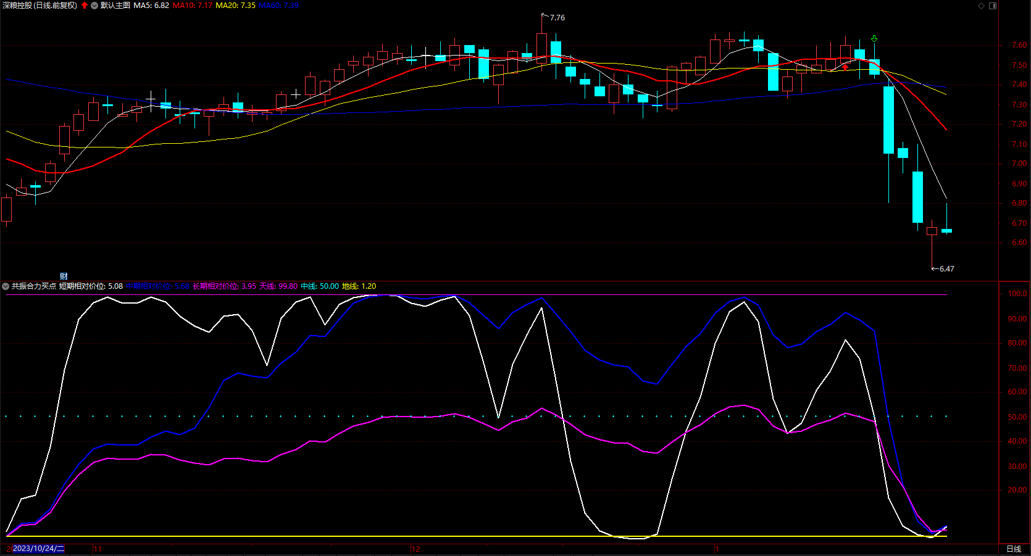Select 地线: 1.20 readout
This screenshot has width=1031, height=556.
(359, 286)
